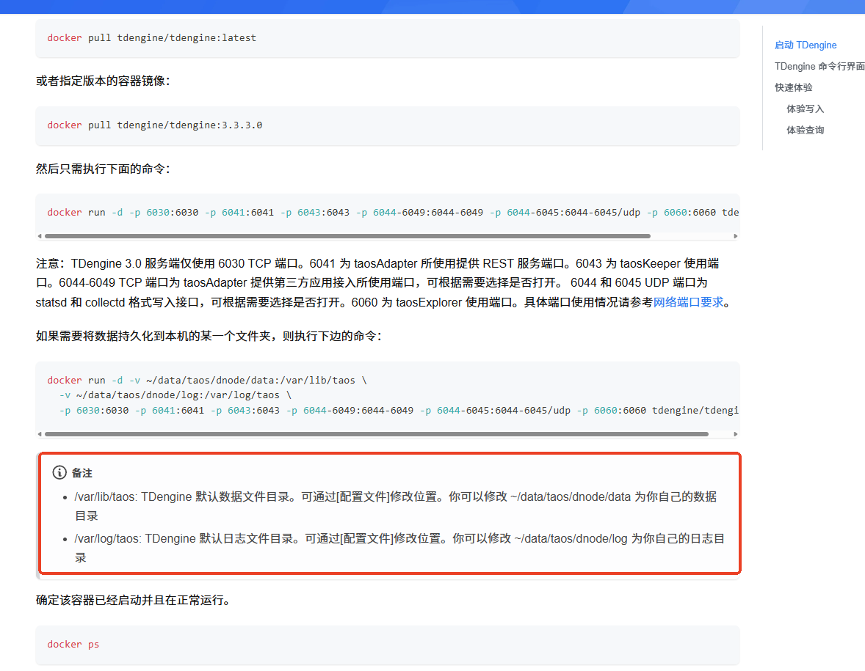The height and width of the screenshot is (671, 865).
Task: Jump to 体验写入 subsection
Action: (803, 109)
